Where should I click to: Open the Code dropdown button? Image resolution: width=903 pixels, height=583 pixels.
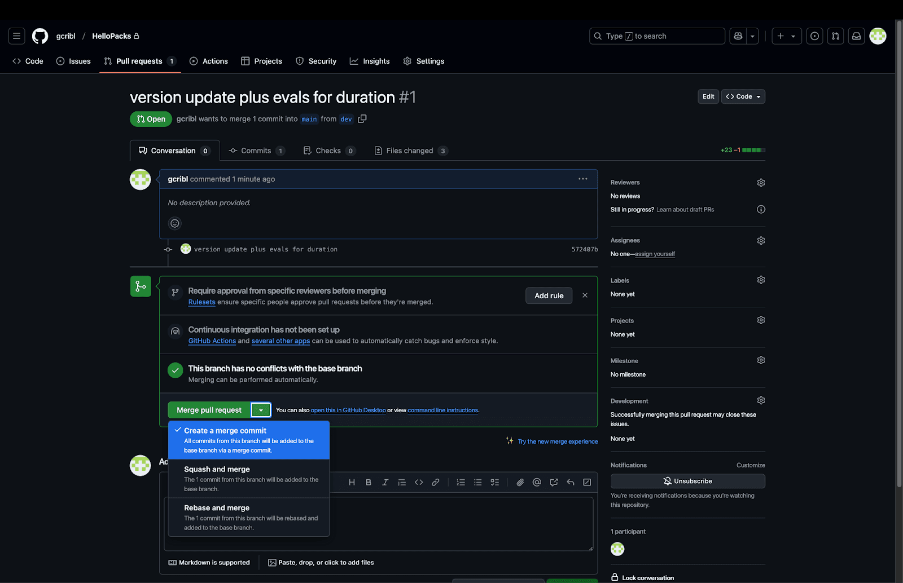pos(743,96)
